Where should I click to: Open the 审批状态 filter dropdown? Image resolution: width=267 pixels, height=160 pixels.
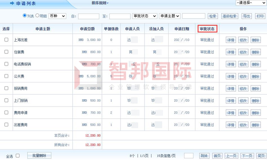click(x=145, y=16)
